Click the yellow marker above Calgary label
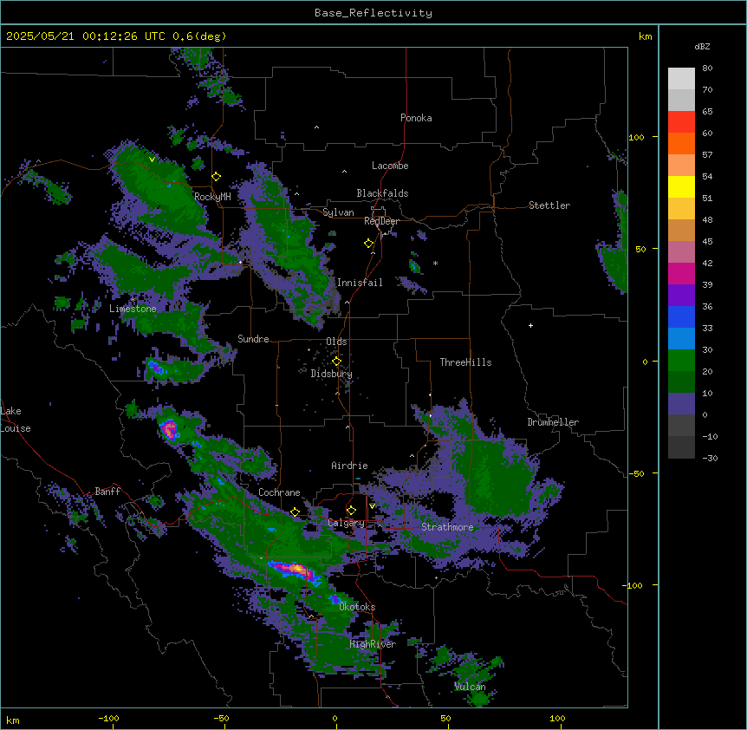747x730 pixels. (x=351, y=511)
